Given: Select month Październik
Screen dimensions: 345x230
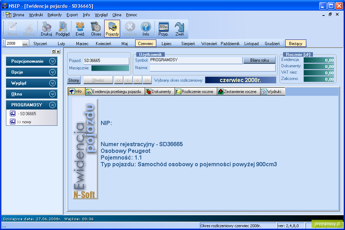Looking at the screenshot, I should [230, 43].
